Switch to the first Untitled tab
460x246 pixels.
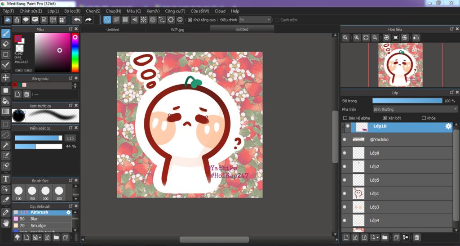point(113,29)
